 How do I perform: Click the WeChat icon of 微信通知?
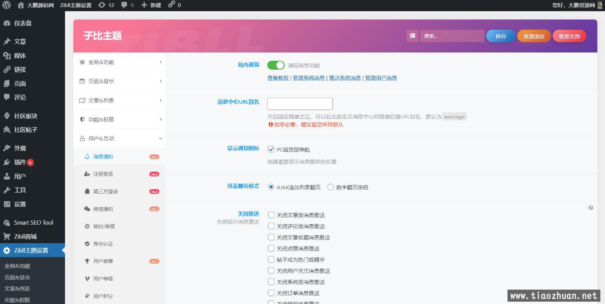coord(87,209)
